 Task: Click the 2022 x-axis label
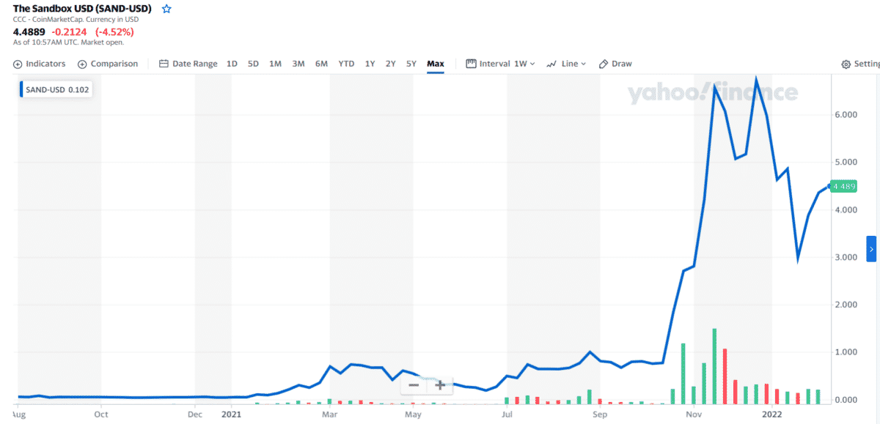click(771, 414)
